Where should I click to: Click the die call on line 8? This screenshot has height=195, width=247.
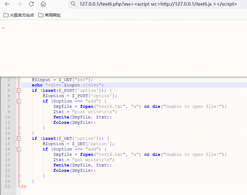point(156,106)
